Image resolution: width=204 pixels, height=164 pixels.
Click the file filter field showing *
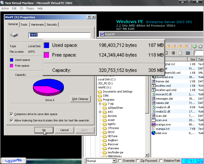point(199,53)
